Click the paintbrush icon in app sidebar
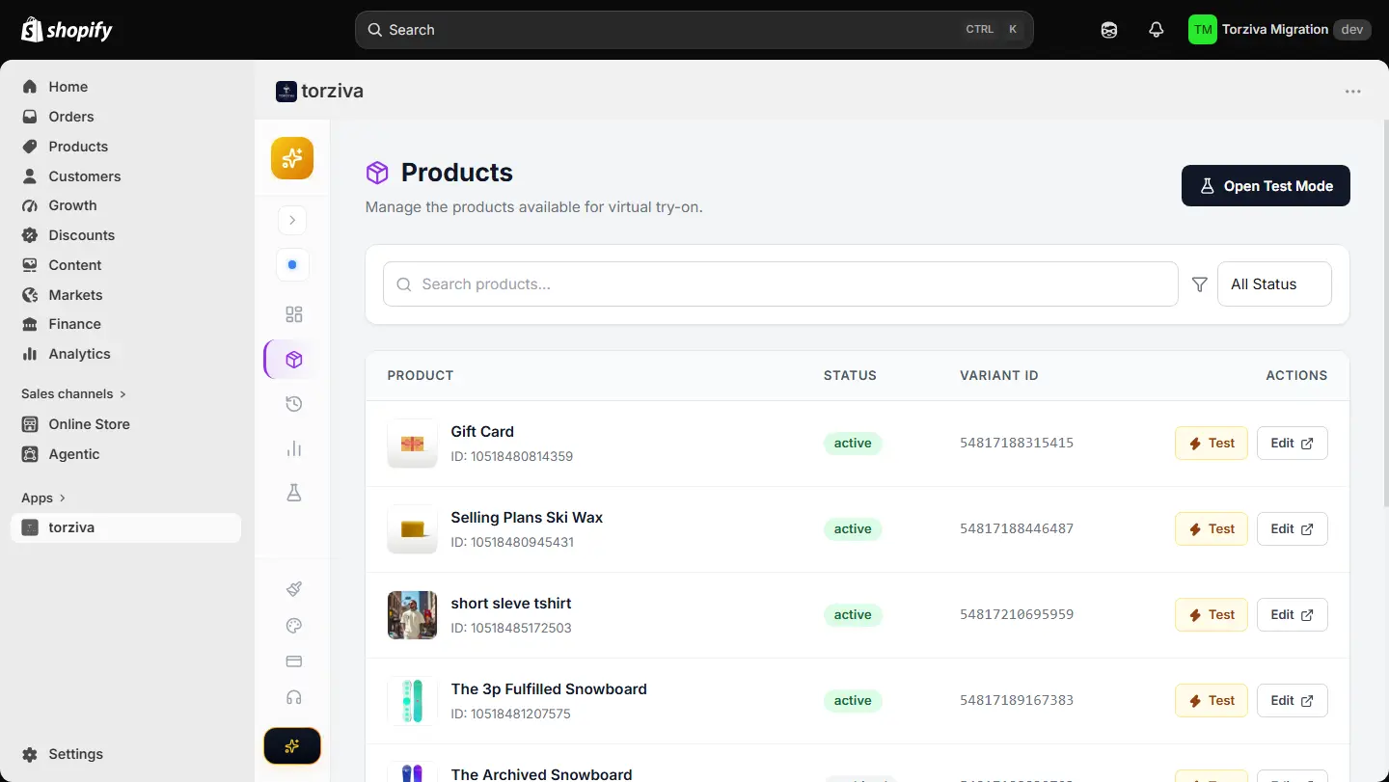Screen dimensions: 1389x782 point(294,589)
